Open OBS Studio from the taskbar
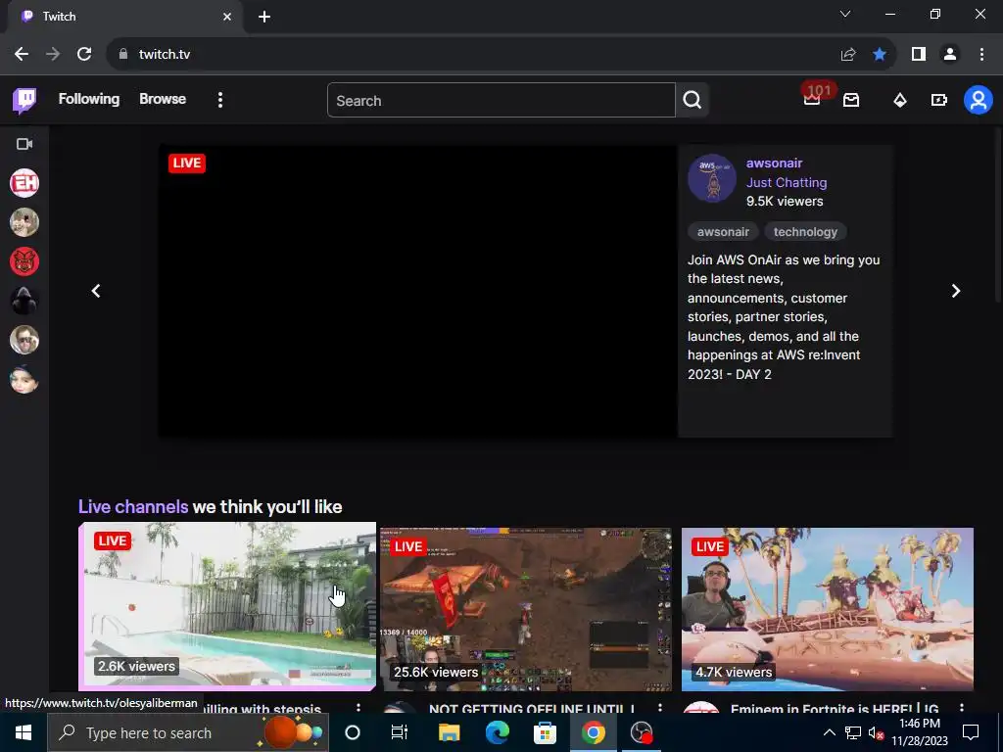Viewport: 1003px width, 752px height. pyautogui.click(x=641, y=732)
